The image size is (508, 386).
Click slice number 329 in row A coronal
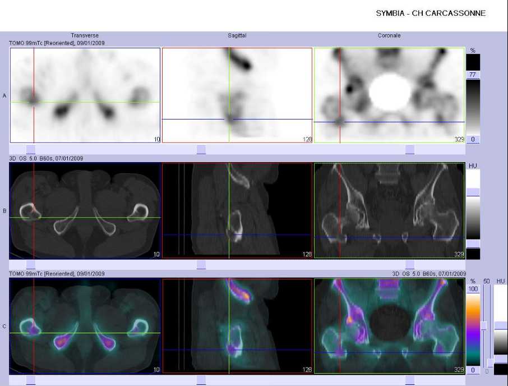(x=459, y=139)
